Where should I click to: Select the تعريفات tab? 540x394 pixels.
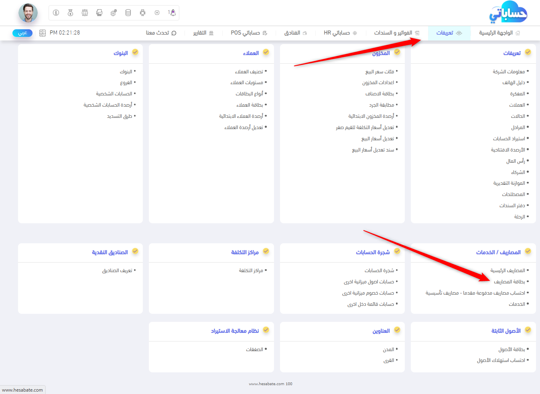pos(449,33)
